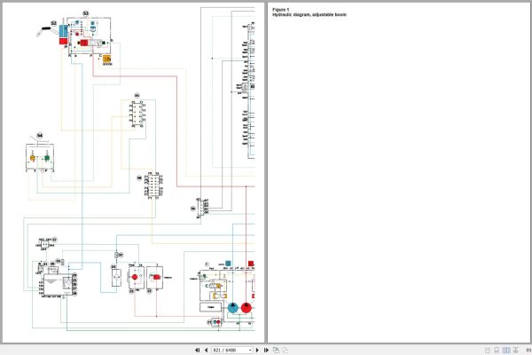This screenshot has height=355, width=532.
Task: Click the go-to-next-view icon
Action: 286,350
